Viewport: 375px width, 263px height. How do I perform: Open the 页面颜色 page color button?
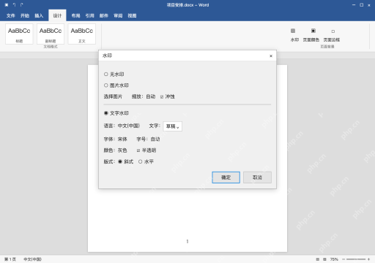click(x=311, y=35)
